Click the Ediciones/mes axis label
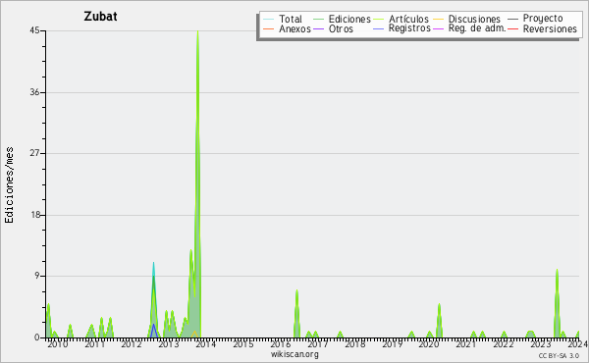The image size is (589, 363). coord(9,185)
